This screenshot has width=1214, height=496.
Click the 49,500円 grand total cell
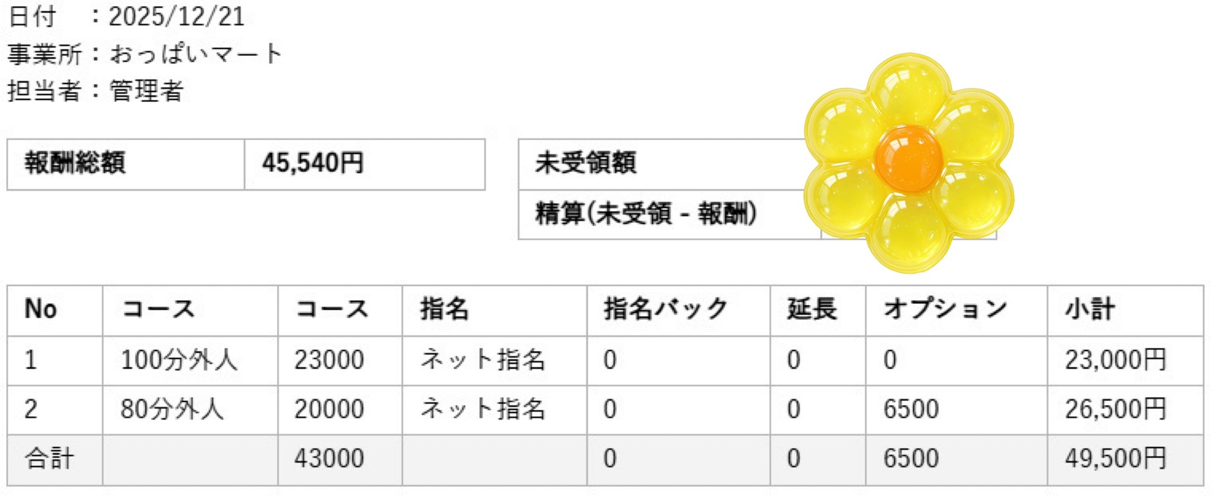(1116, 458)
